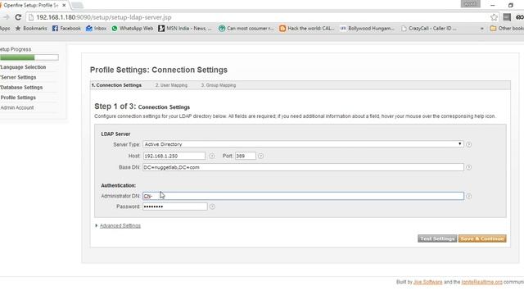This screenshot has height=295, width=524.
Task: Open the Advanced Settings link
Action: tap(120, 226)
